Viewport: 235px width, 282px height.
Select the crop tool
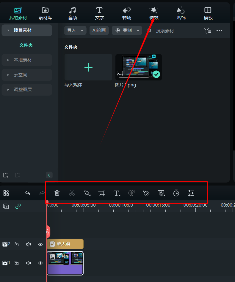click(x=102, y=193)
